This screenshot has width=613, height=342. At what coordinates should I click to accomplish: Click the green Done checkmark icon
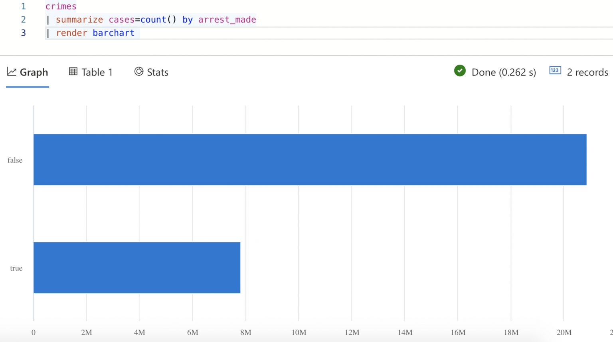[x=460, y=71]
